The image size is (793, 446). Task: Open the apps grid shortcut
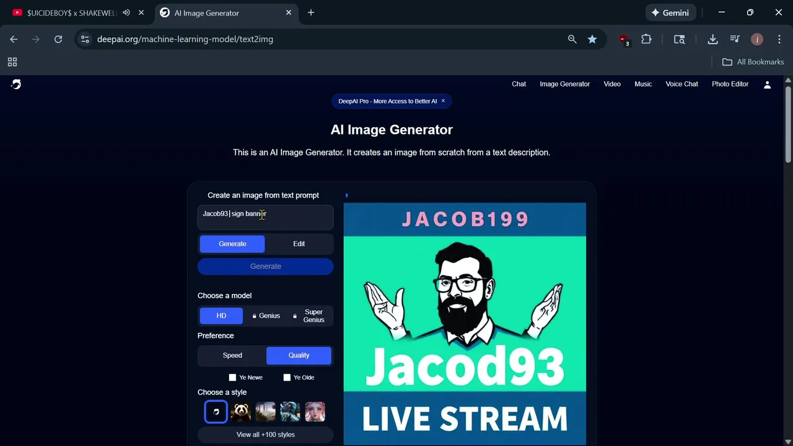[12, 62]
